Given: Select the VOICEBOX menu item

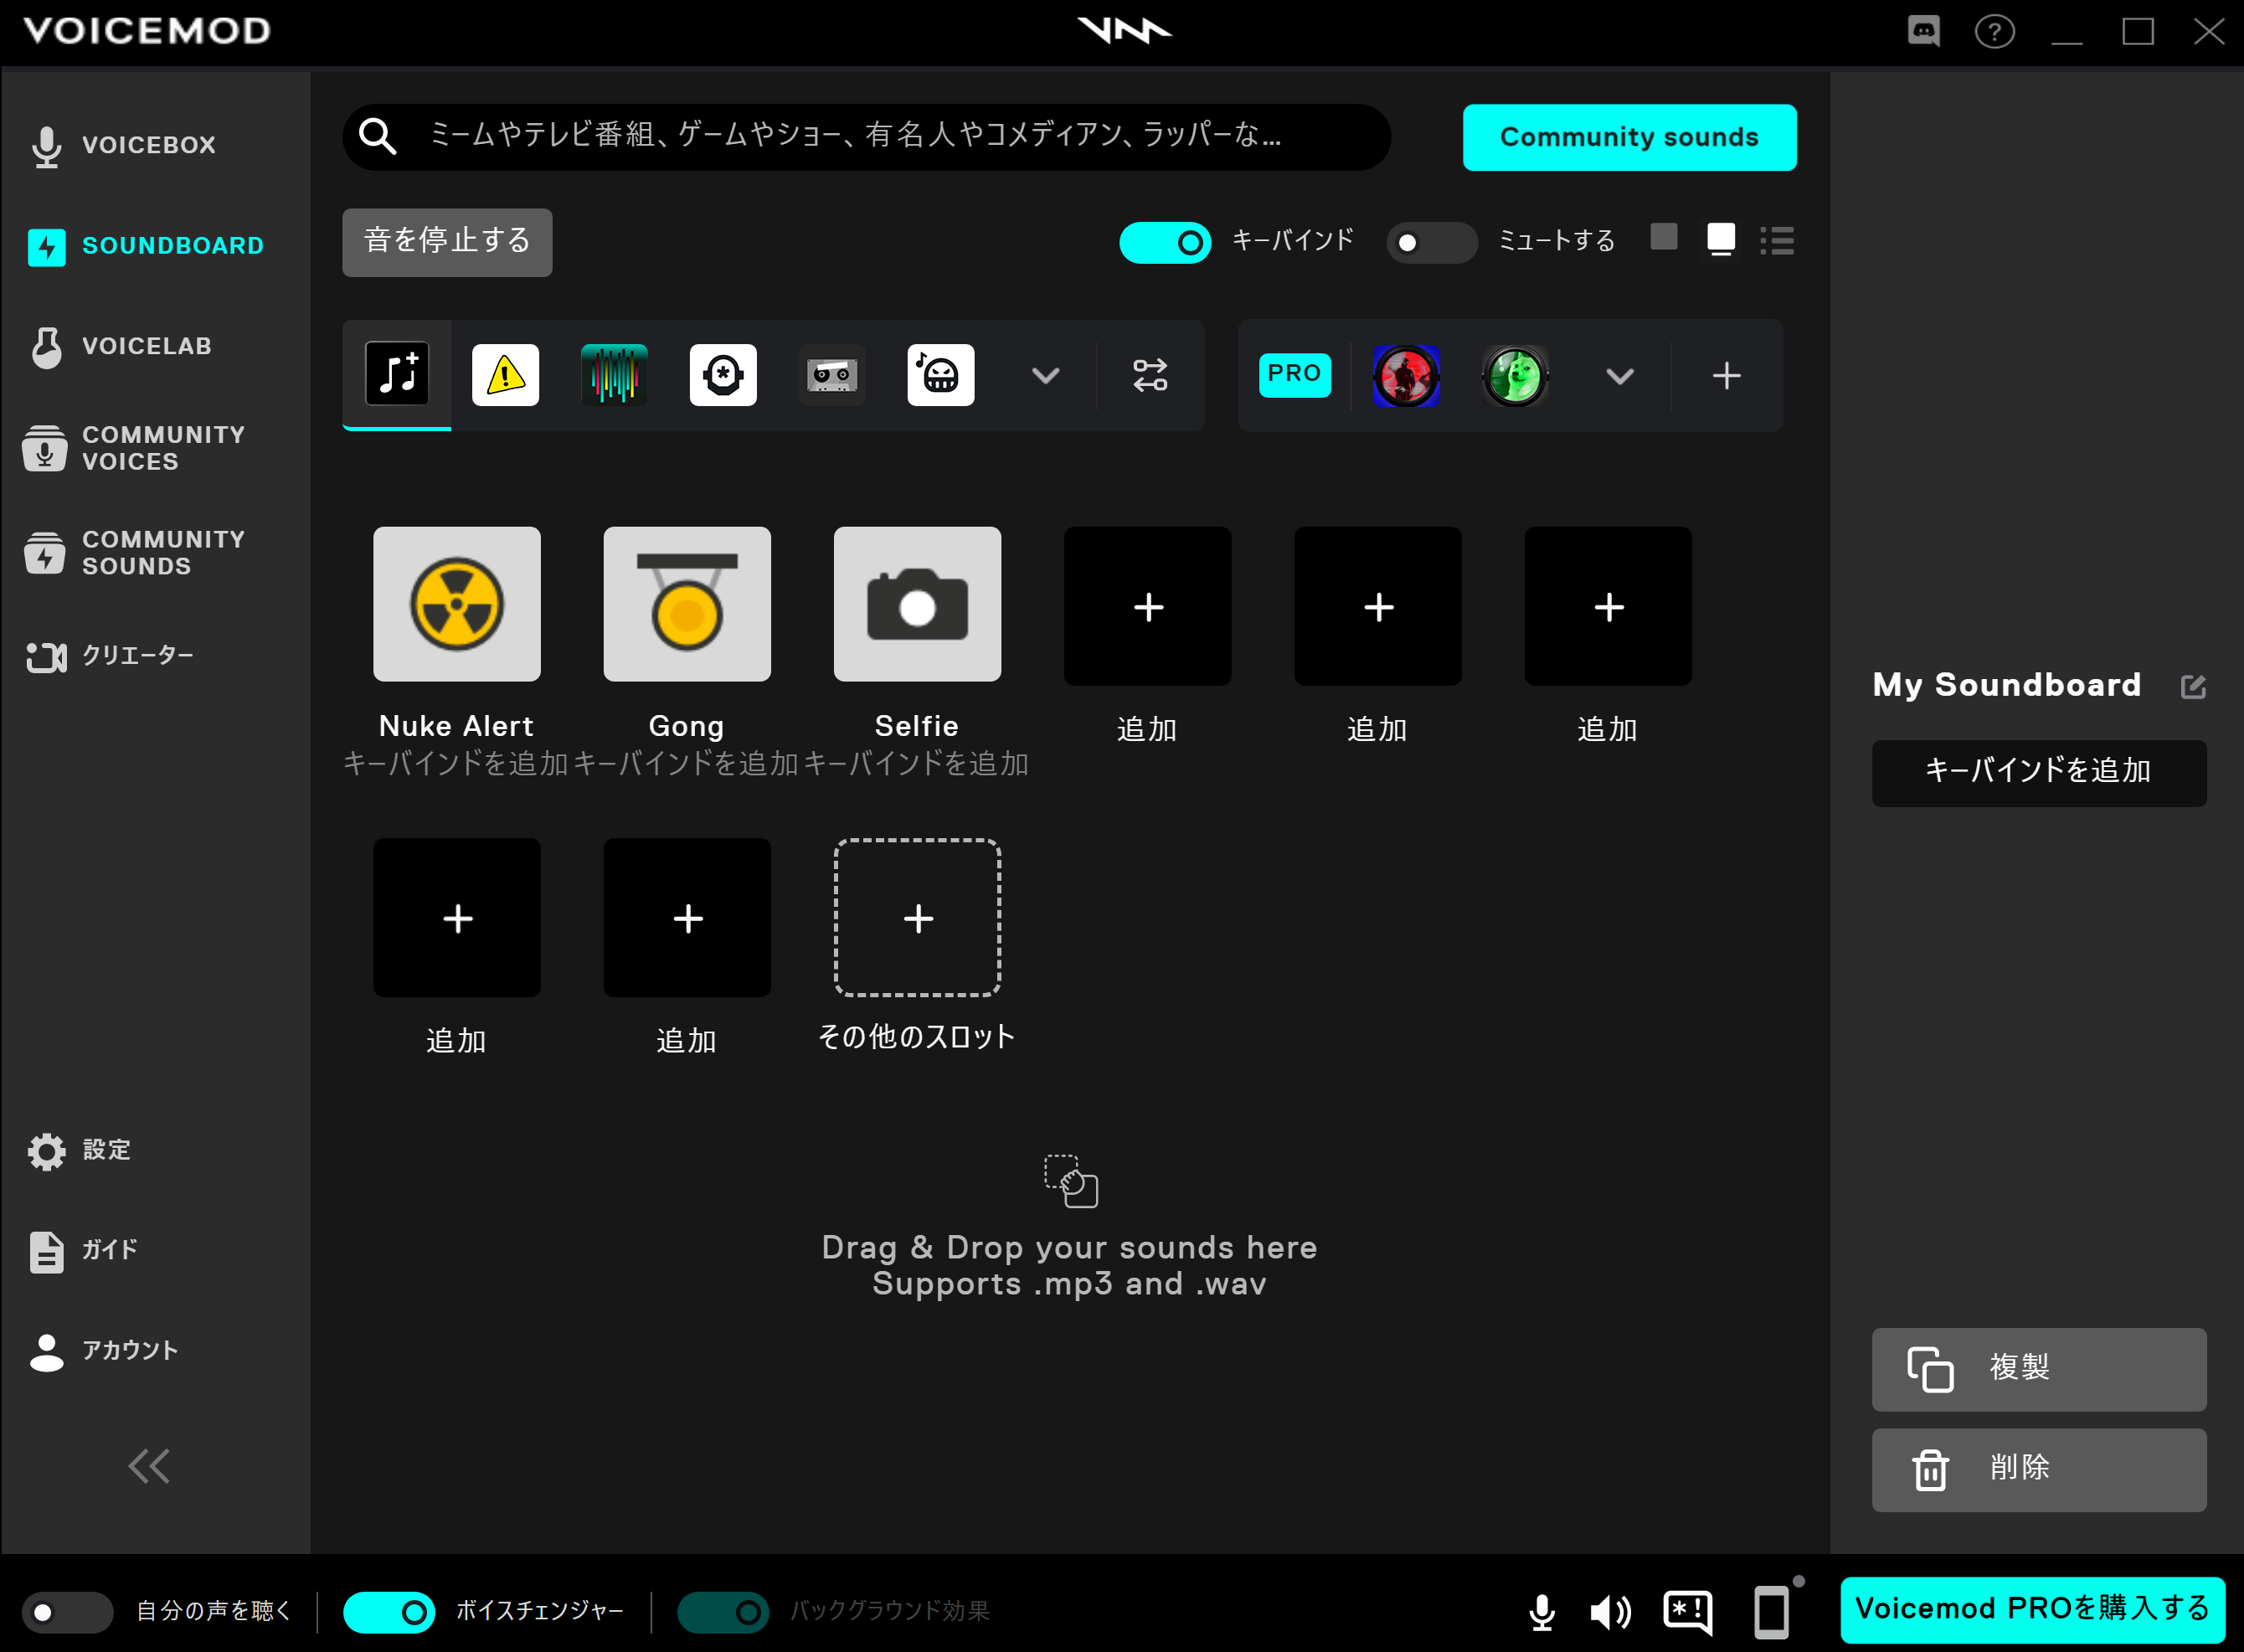Looking at the screenshot, I should pos(150,147).
